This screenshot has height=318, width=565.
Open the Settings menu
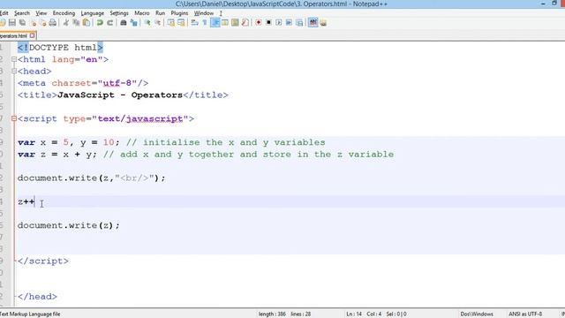119,13
